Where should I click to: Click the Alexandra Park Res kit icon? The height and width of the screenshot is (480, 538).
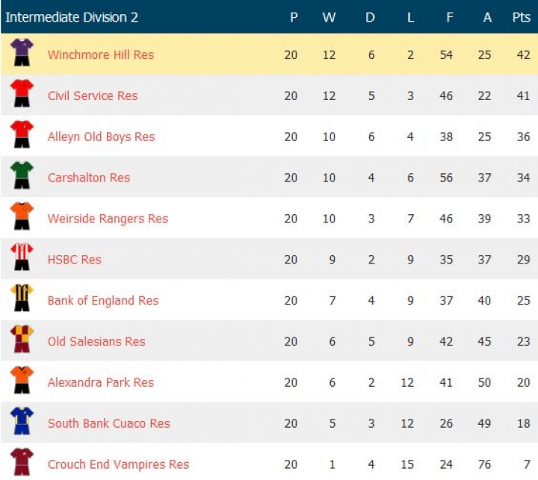click(x=22, y=381)
